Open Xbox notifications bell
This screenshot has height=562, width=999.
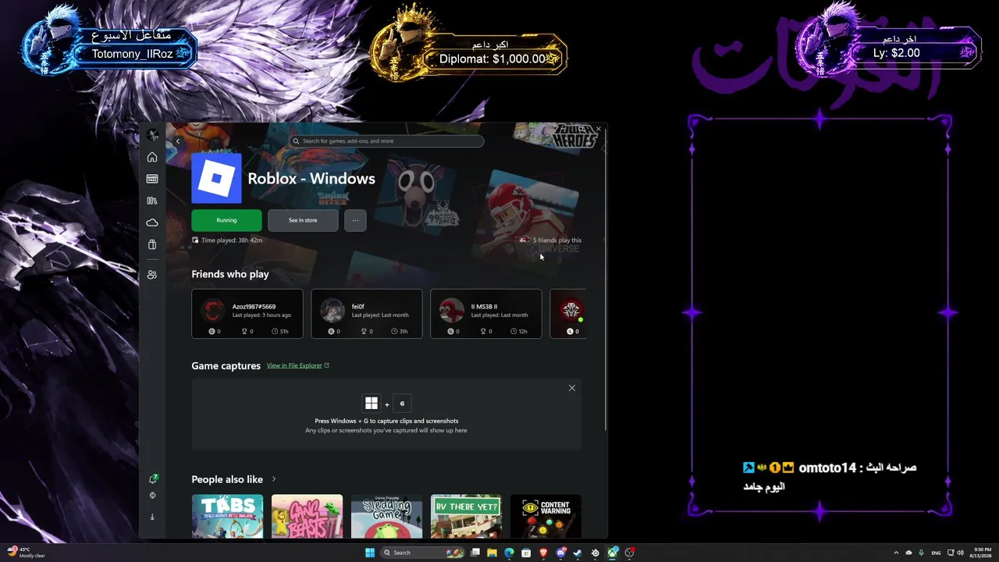(153, 479)
